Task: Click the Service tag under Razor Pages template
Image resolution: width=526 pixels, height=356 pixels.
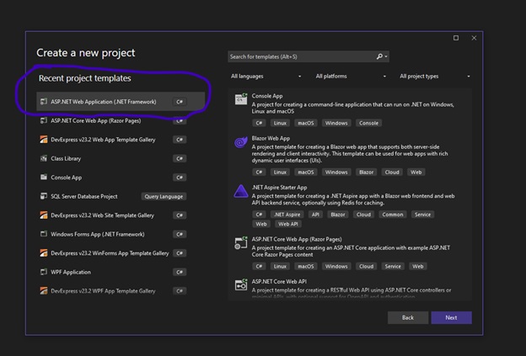Action: 393,266
